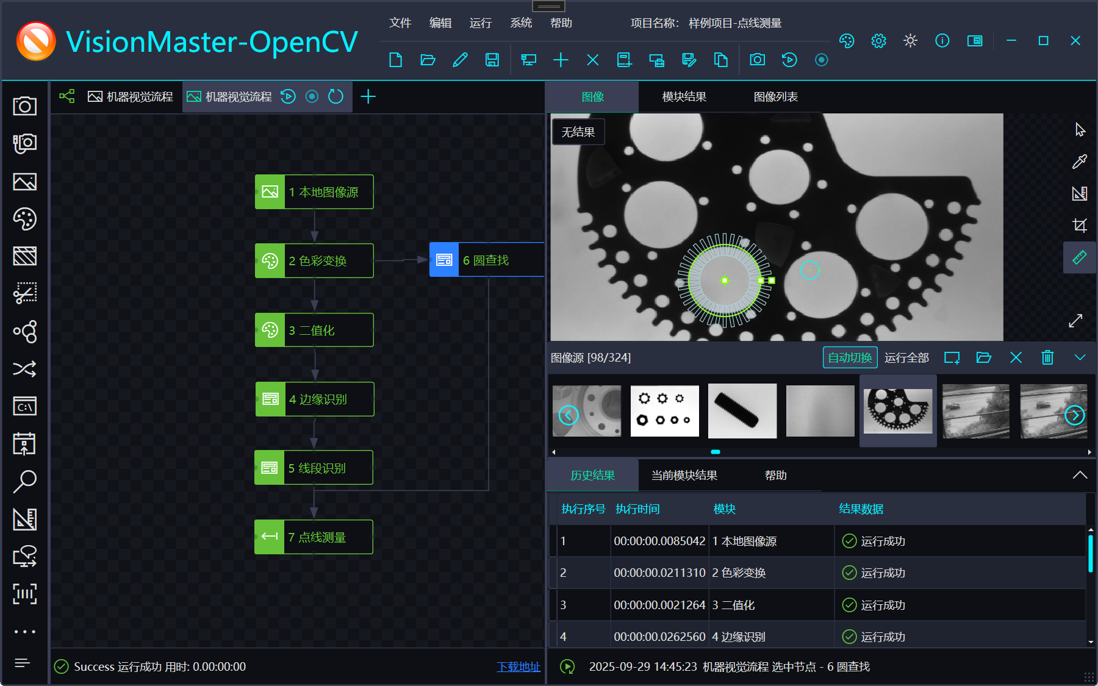The height and width of the screenshot is (686, 1098).
Task: Click the 运行全部 button
Action: [x=906, y=358]
